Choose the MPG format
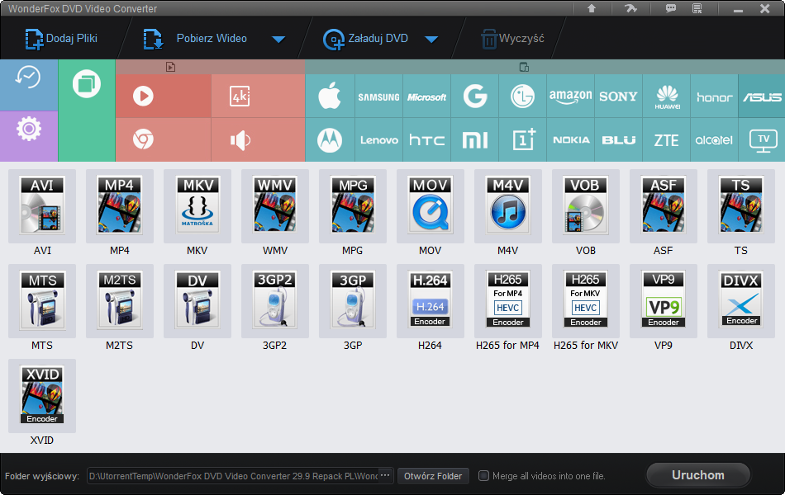The width and height of the screenshot is (785, 495). (x=353, y=206)
